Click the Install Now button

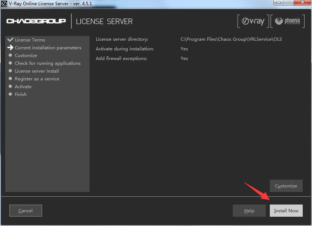coord(286,210)
